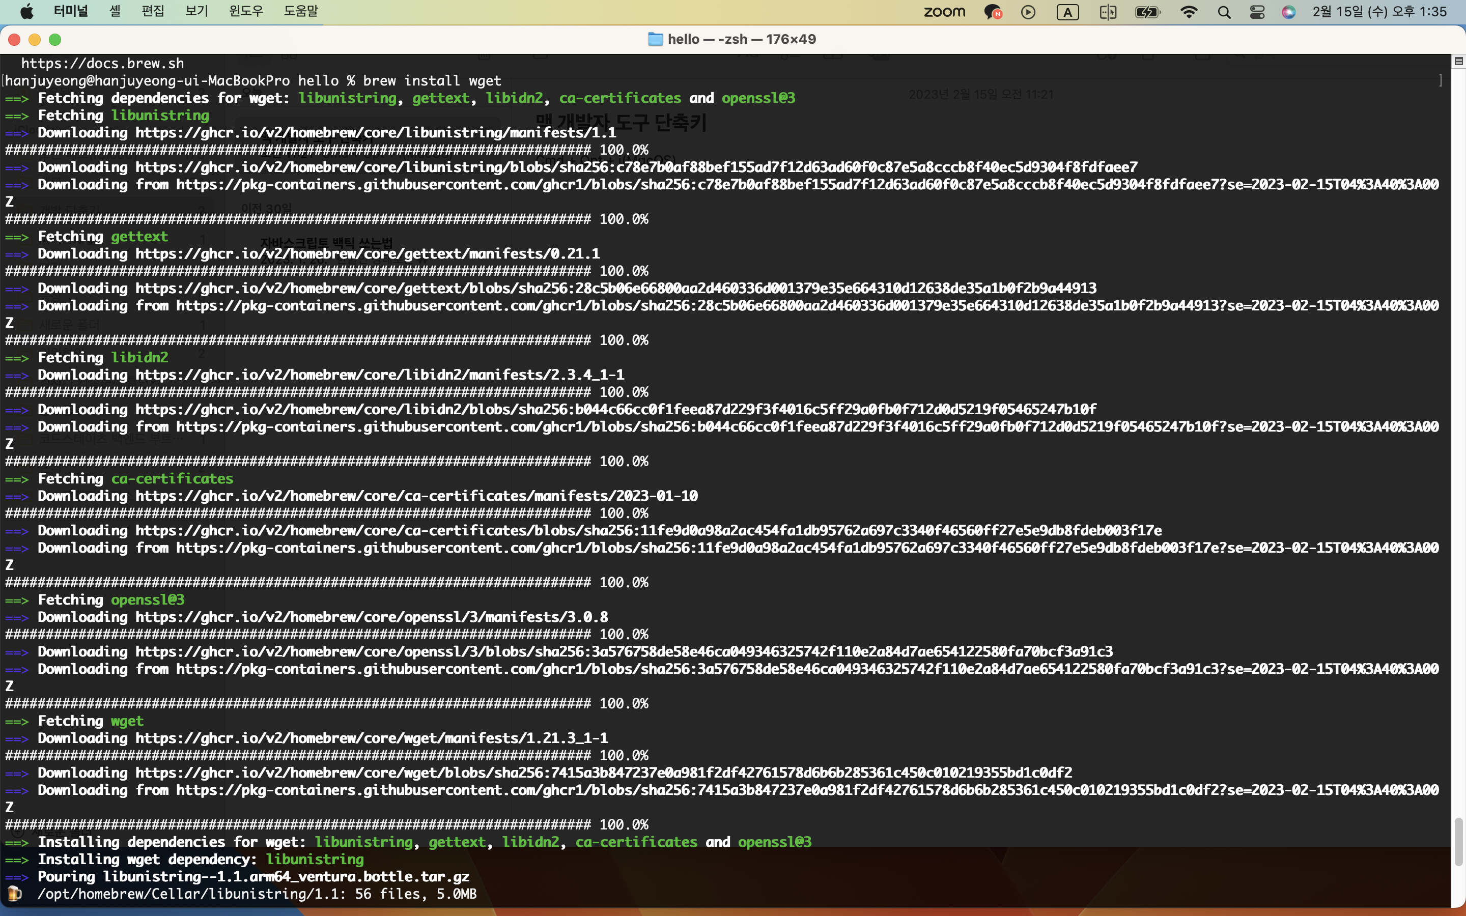
Task: Open the 윈도우 menu
Action: 246,12
